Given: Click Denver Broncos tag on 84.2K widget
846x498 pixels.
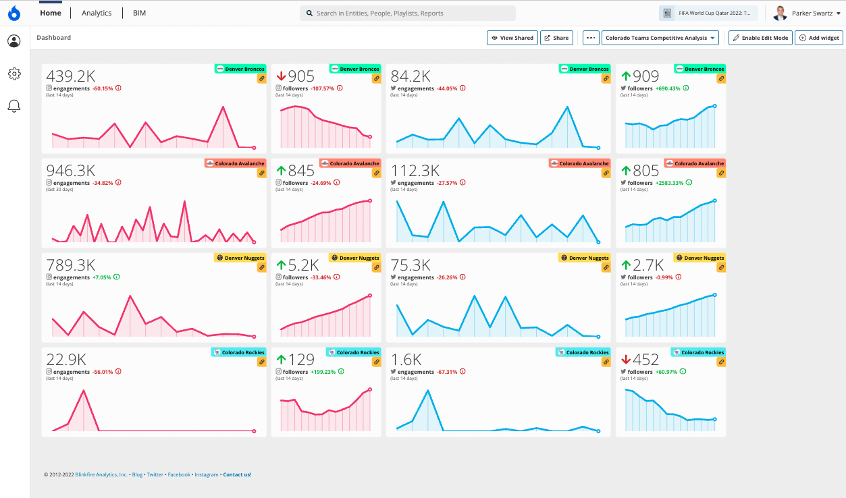Looking at the screenshot, I should coord(585,69).
